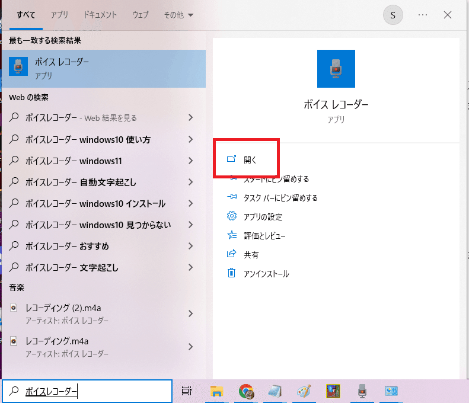Switch to ドキュメント tab
The height and width of the screenshot is (403, 469).
click(x=100, y=15)
